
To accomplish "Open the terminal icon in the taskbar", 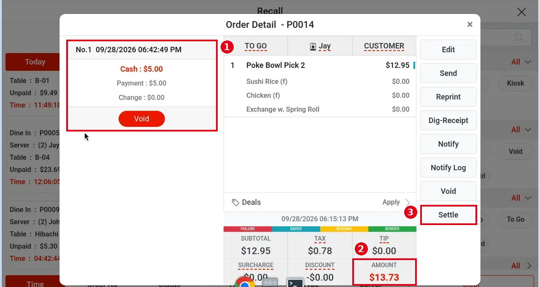I will (295, 283).
